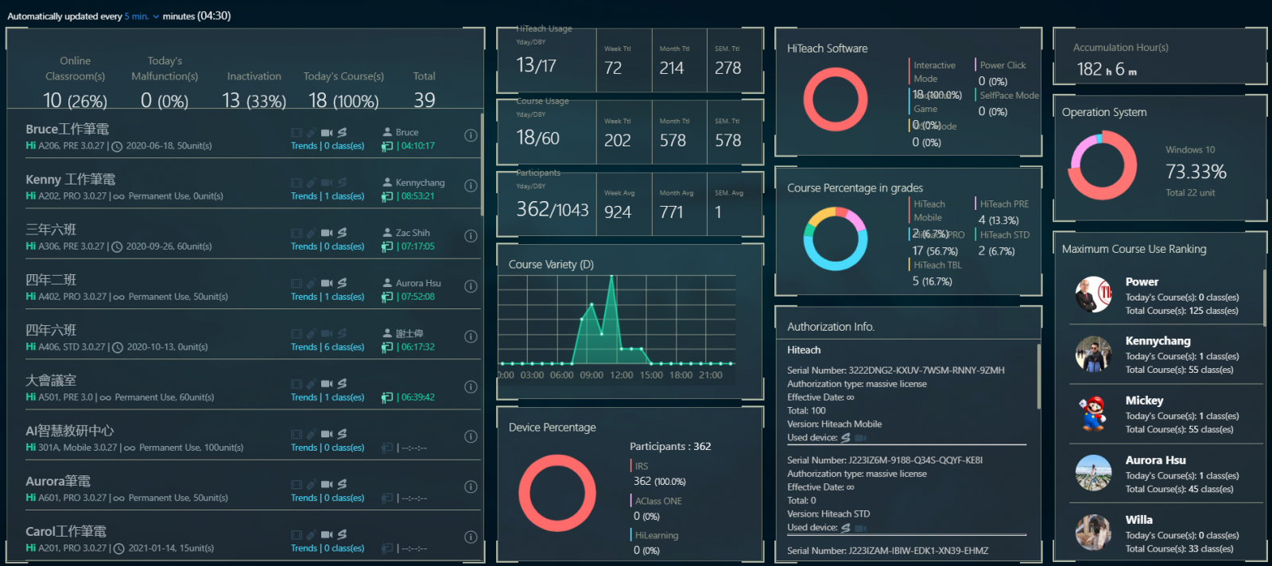Click the Operation System donut chart
This screenshot has width=1272, height=566.
[x=1102, y=165]
